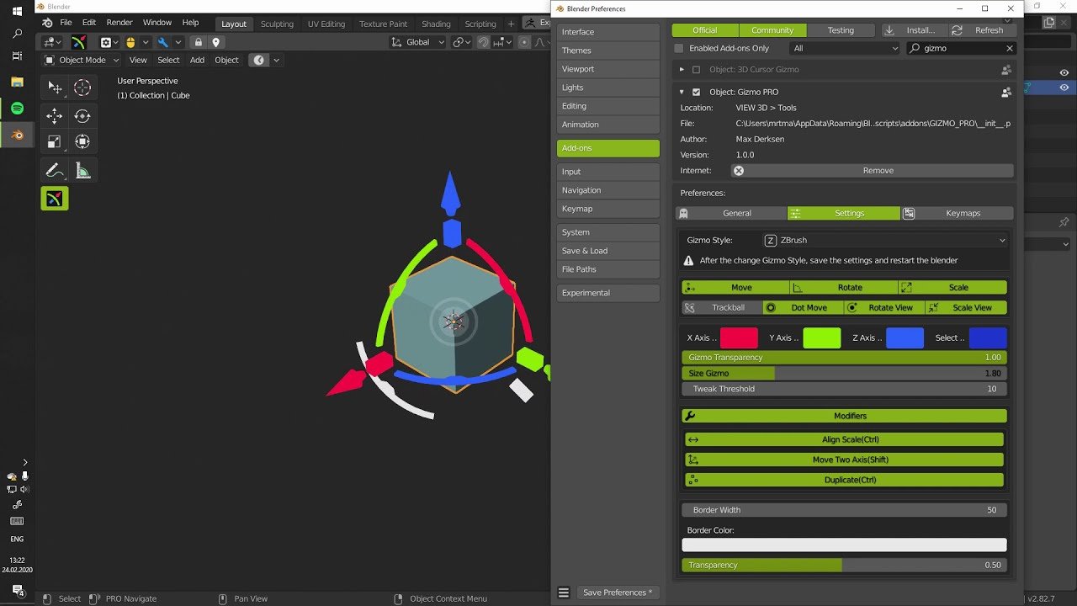Open the Keymap preferences section
Viewport: 1077px width, 606px height.
608,209
